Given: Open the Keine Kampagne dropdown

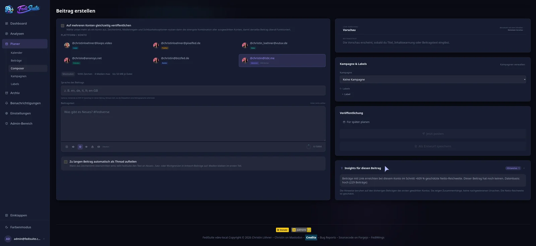Looking at the screenshot, I should [x=433, y=79].
